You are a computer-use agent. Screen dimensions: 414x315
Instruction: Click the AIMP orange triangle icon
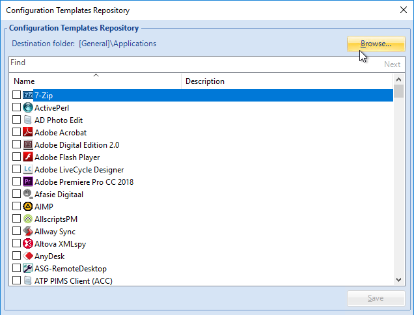point(28,206)
